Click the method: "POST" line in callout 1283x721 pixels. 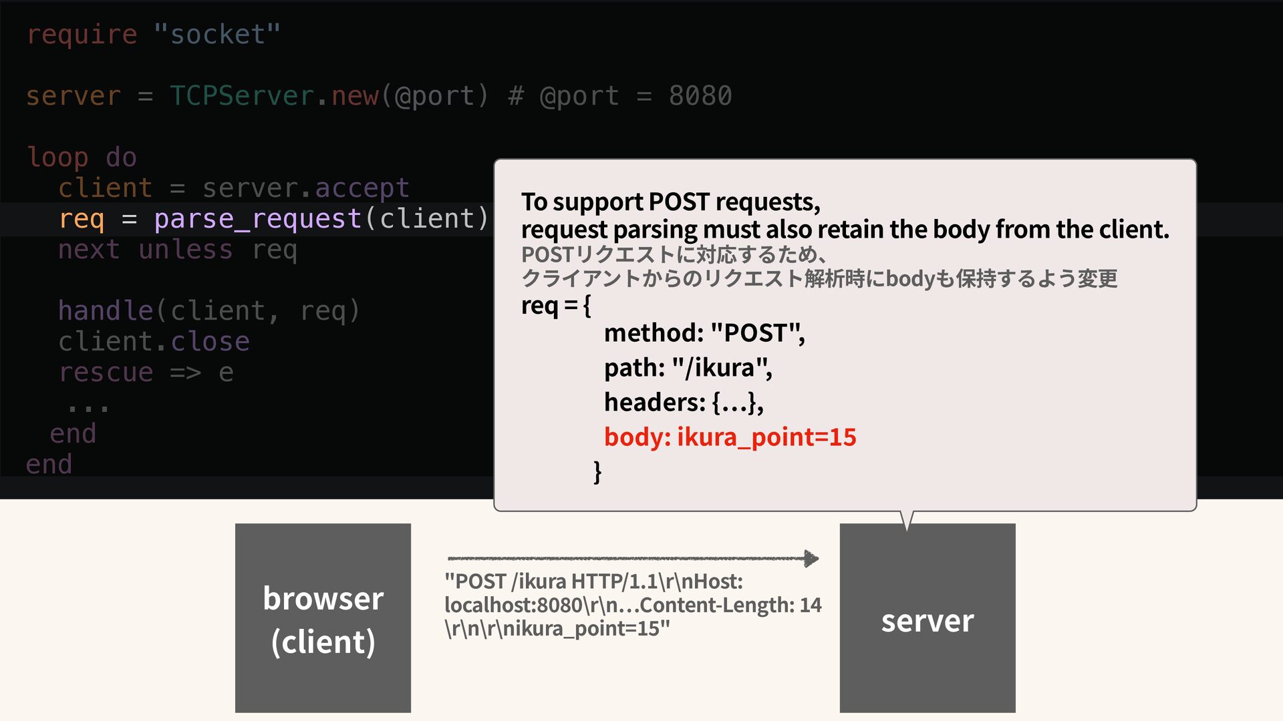click(704, 333)
